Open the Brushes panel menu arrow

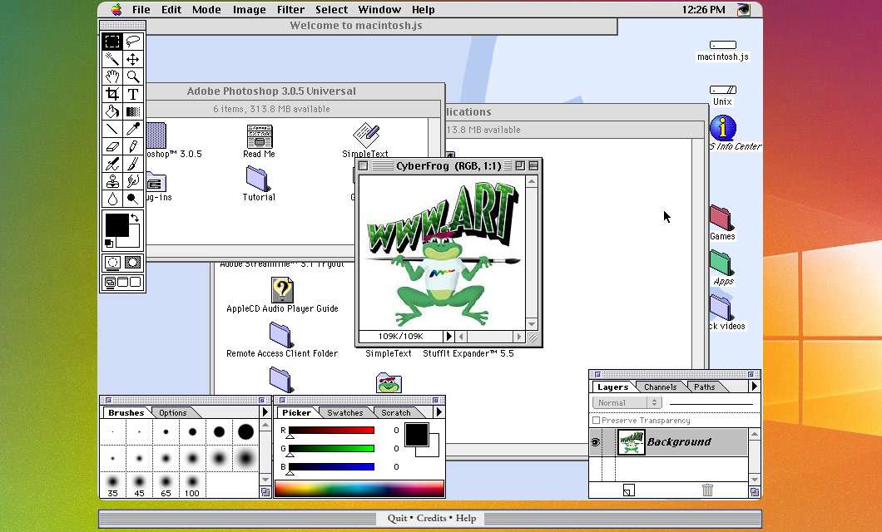point(265,411)
